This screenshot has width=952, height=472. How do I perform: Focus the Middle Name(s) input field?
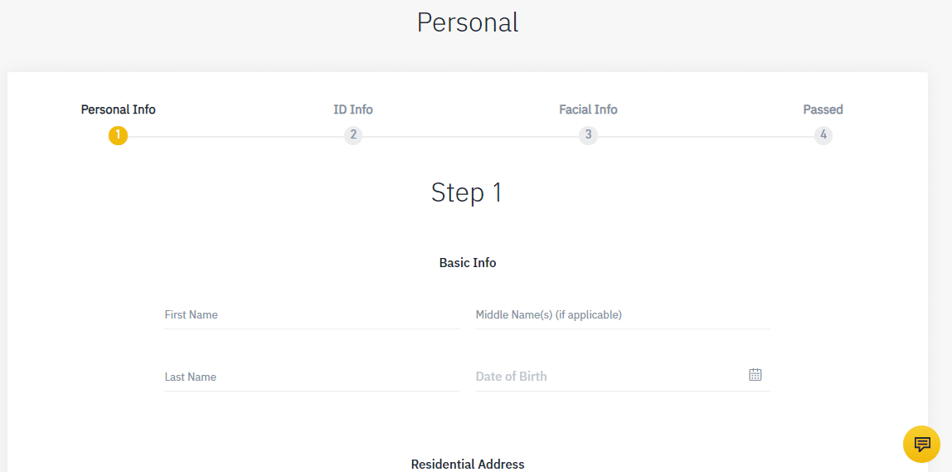coord(622,315)
